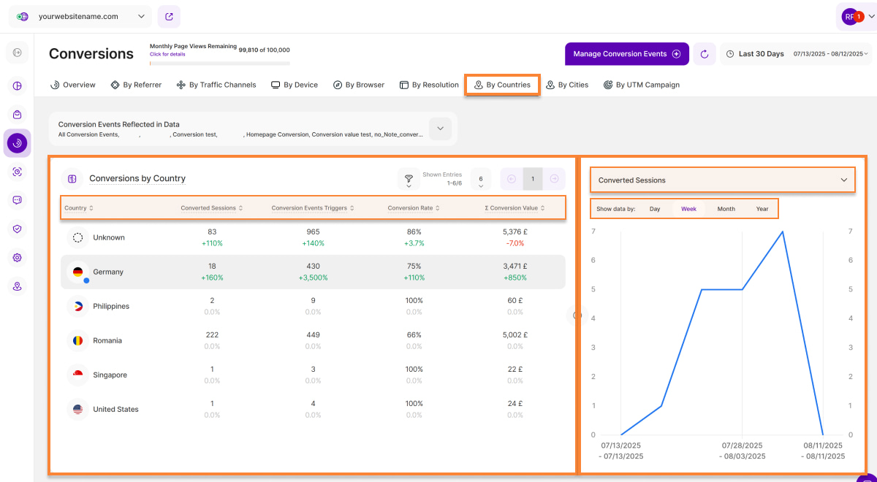Click the 'Click for details' link
Screen dimensions: 877x482
click(167, 54)
